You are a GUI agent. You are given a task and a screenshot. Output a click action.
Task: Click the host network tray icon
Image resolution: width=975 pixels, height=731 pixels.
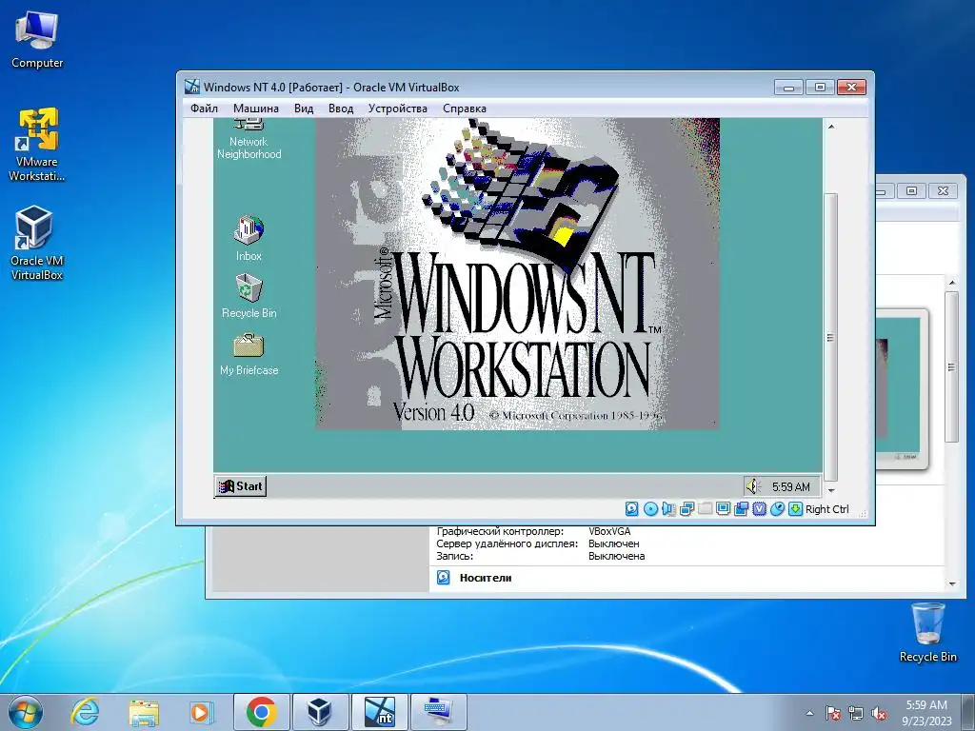pyautogui.click(x=856, y=714)
